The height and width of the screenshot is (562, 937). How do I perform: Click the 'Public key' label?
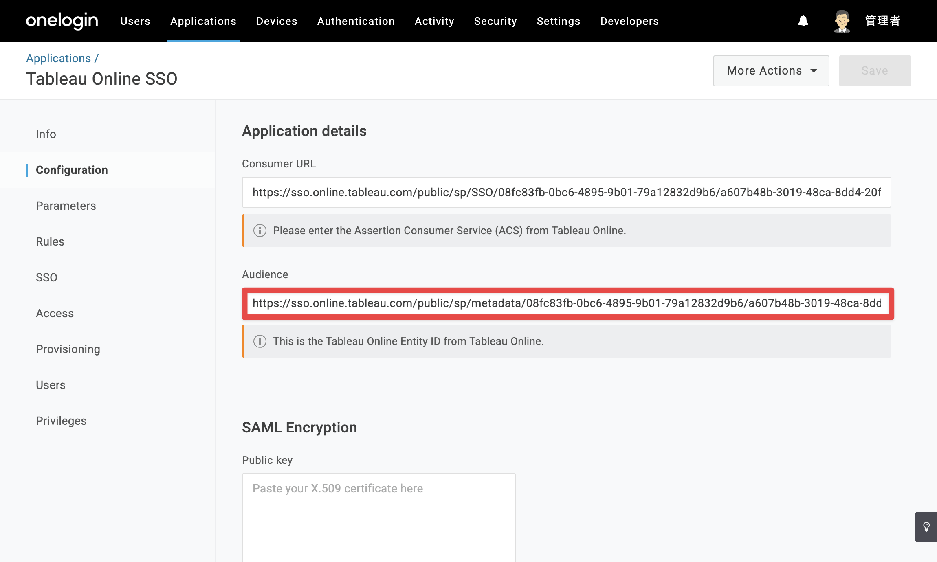point(267,460)
